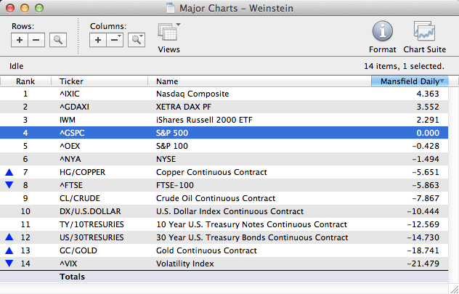Viewport: 459px width, 294px height.
Task: Sort by Mansfield Daily column header
Action: coord(410,81)
